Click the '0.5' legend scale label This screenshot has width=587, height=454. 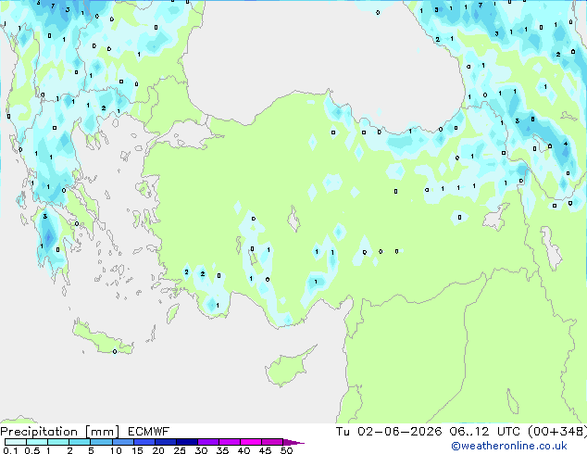31,450
